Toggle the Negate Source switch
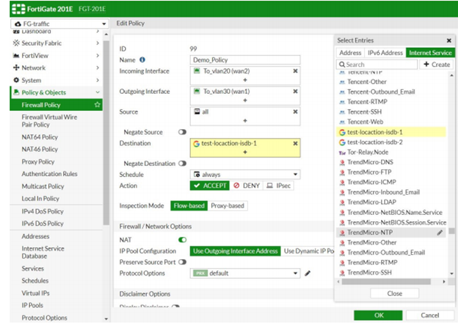The image size is (458, 324). tap(183, 132)
